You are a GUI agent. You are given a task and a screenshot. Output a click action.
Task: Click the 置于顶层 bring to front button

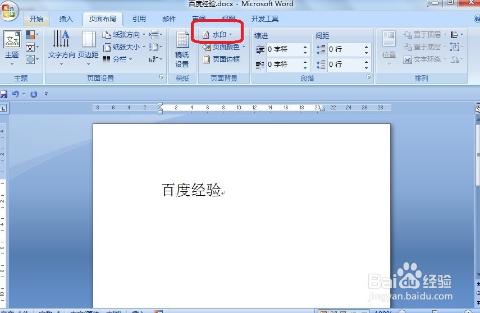point(424,35)
